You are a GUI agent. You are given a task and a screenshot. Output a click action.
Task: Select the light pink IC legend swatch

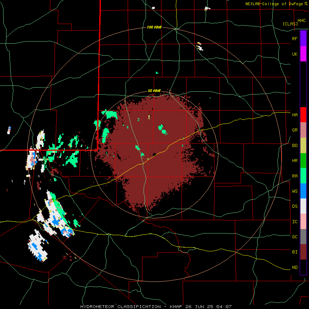click(303, 221)
